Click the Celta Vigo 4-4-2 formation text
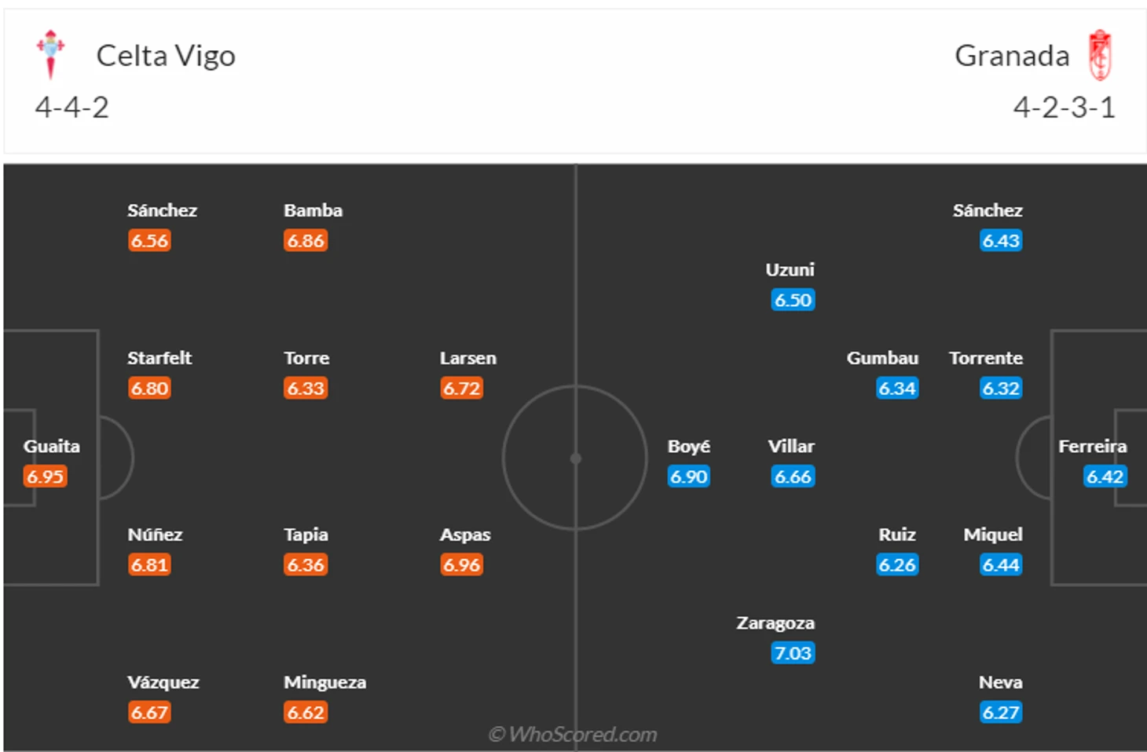The width and height of the screenshot is (1147, 752). 72,108
